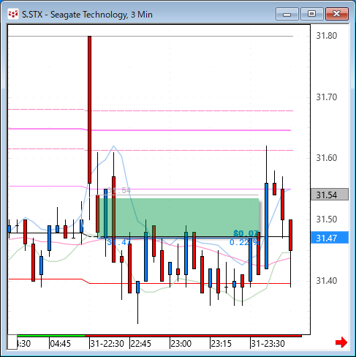
Task: Click the 31.47 blue current price label
Action: 330,238
